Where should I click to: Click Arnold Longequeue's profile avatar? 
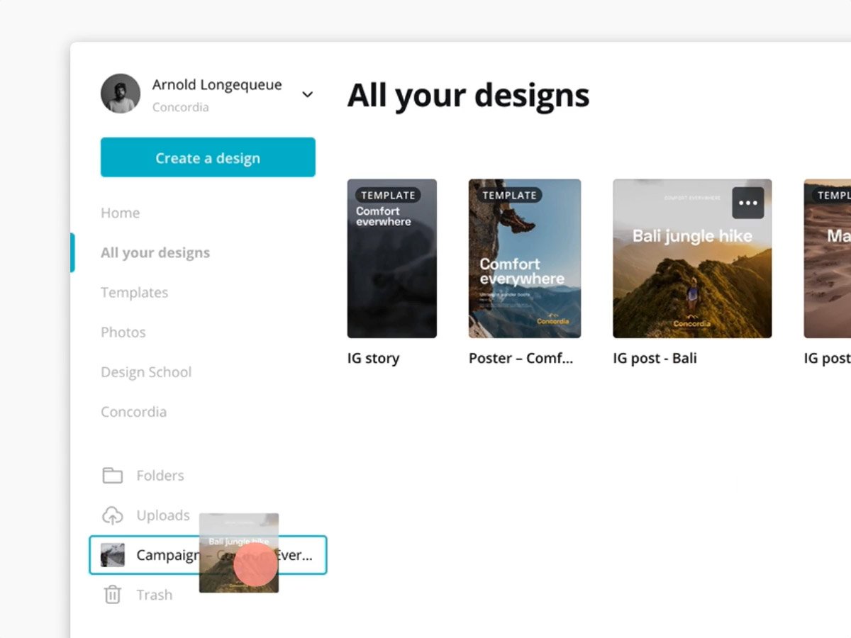pos(121,94)
